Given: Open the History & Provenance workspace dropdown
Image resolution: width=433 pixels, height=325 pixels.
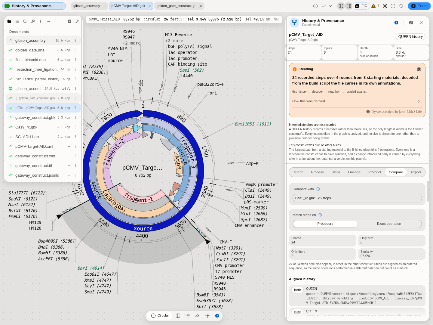Looking at the screenshot, I should 34,6.
